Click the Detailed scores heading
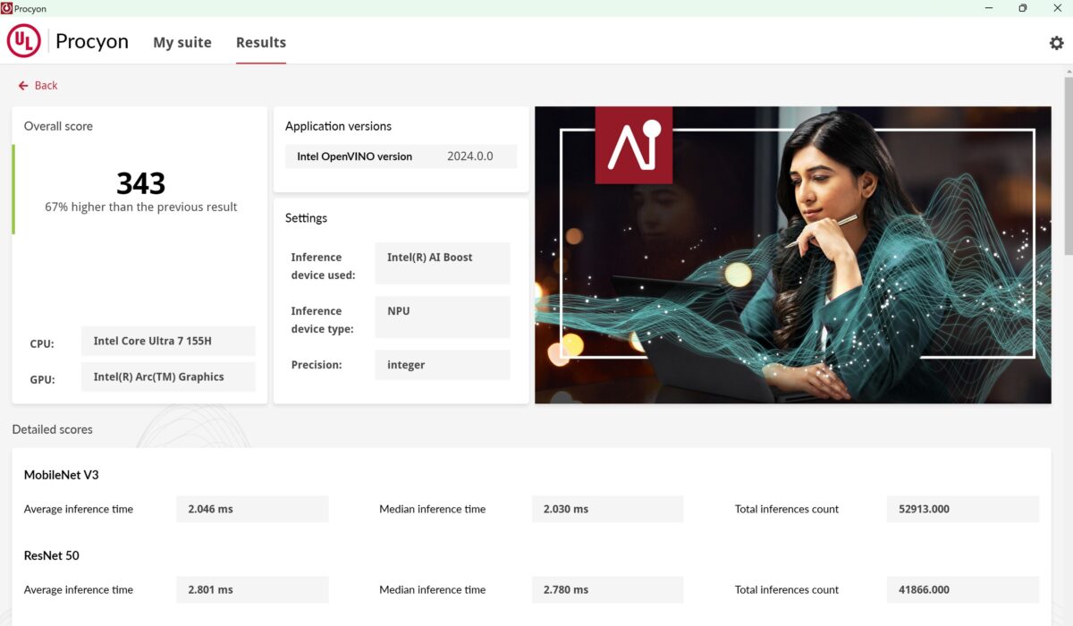1073x626 pixels. pos(53,429)
